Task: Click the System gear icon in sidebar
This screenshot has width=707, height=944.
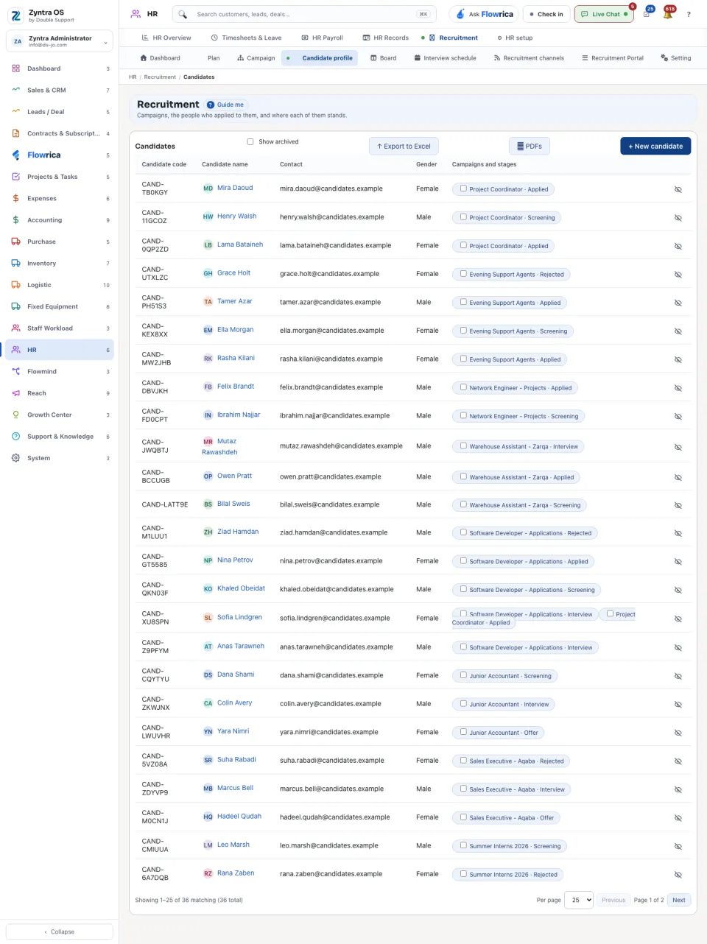Action: 15,458
